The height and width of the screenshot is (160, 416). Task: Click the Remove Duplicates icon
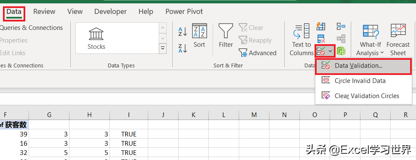click(321, 39)
